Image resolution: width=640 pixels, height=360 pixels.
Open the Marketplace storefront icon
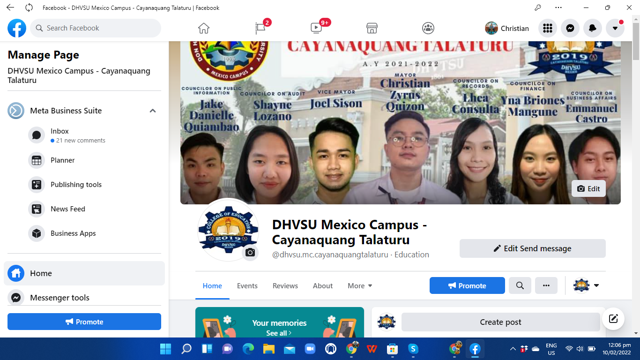tap(372, 28)
